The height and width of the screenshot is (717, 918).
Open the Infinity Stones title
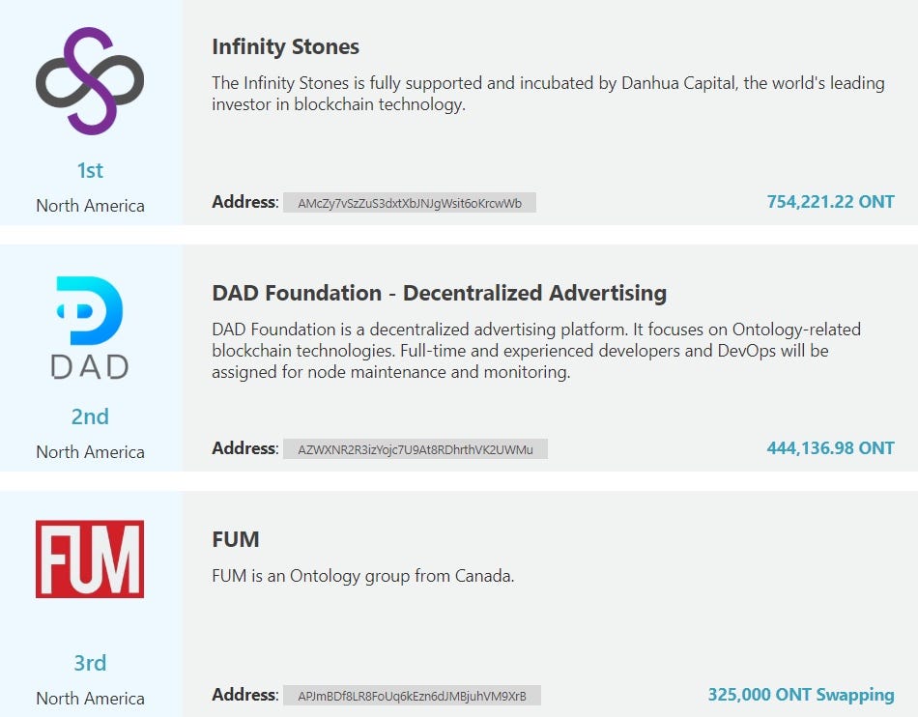pos(286,46)
